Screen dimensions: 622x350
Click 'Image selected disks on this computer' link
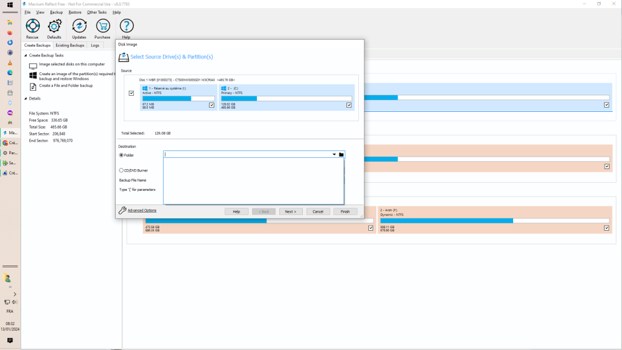point(72,64)
